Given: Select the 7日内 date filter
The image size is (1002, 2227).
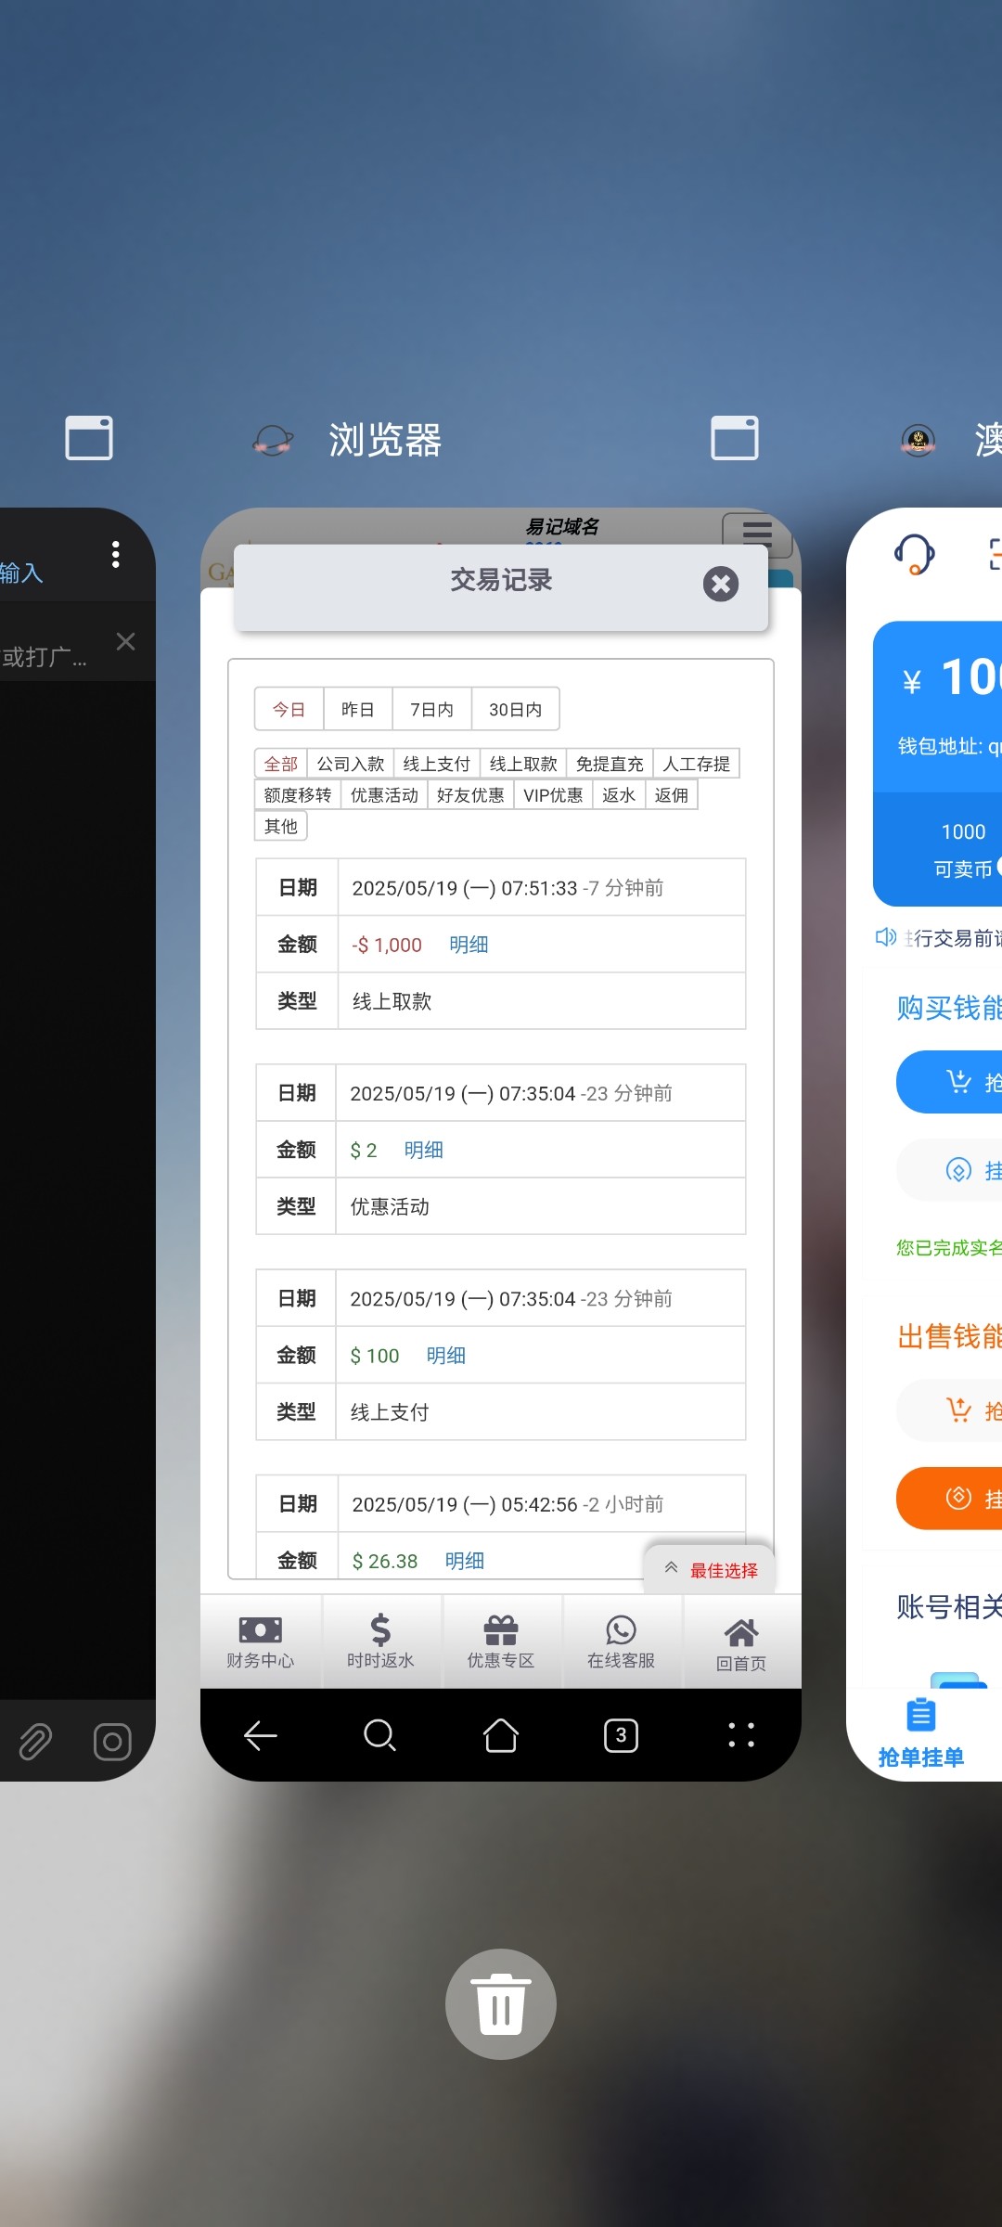Looking at the screenshot, I should 431,710.
